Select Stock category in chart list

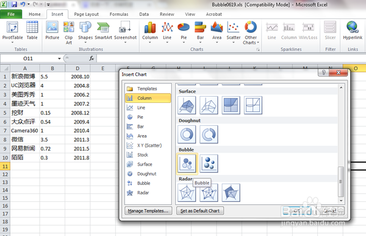[148, 154]
